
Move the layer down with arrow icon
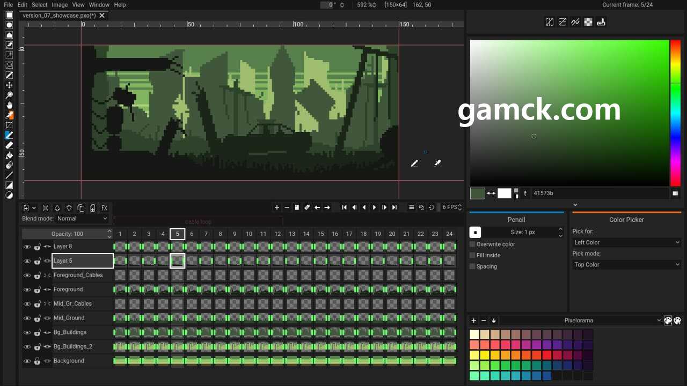tap(69, 208)
